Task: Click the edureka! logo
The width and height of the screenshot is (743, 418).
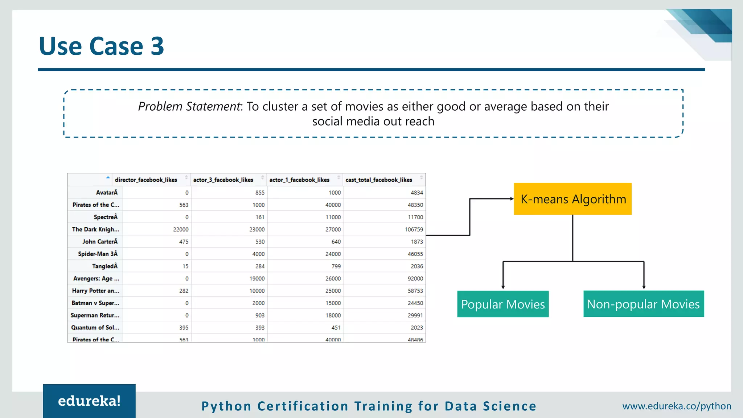Action: pos(89,401)
